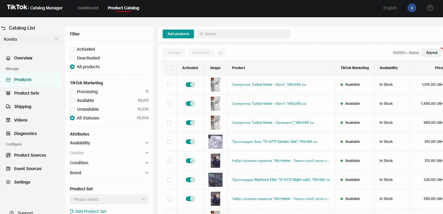Open product link Night cats 110x160
This screenshot has width=443, height=214.
(x=281, y=180)
